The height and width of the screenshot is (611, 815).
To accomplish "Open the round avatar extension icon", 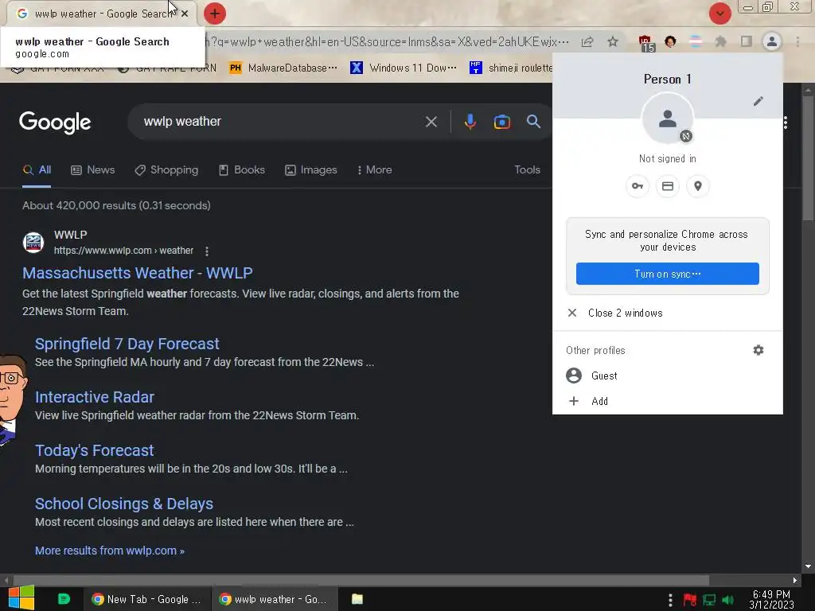I will pyautogui.click(x=670, y=41).
